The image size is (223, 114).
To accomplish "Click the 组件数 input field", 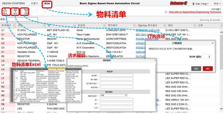I will 116,75.
